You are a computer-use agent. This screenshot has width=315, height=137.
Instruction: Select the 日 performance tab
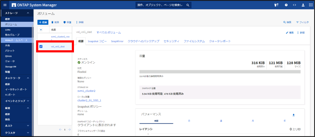189,121
